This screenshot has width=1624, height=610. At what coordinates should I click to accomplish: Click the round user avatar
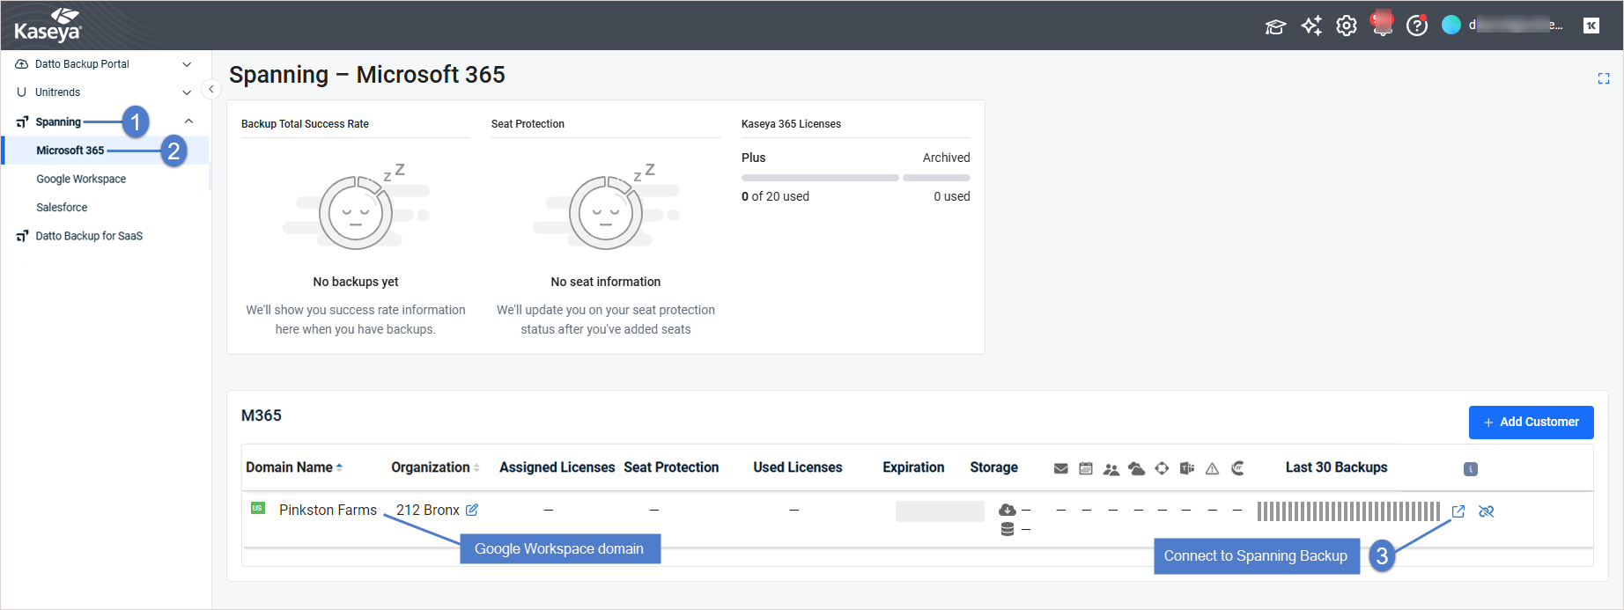click(x=1451, y=26)
